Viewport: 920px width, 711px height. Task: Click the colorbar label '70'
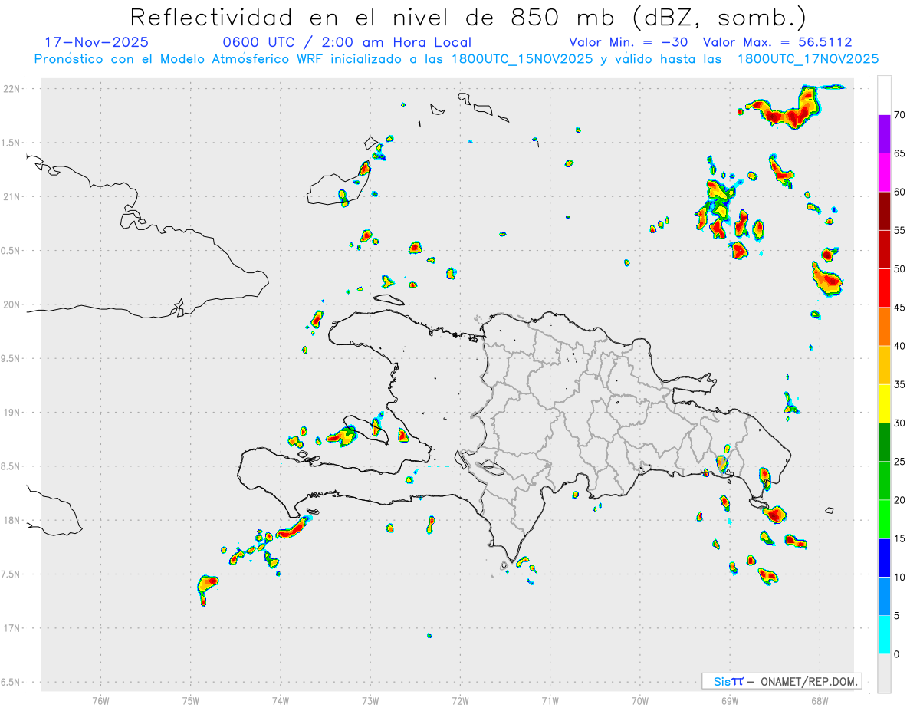coord(900,115)
